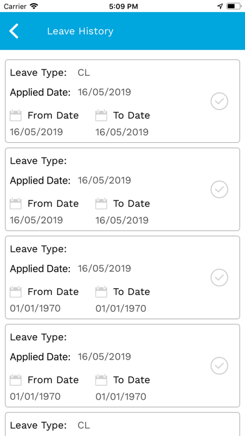The image size is (245, 436).
Task: Toggle the checkmark circle on second leave card
Action: click(219, 189)
